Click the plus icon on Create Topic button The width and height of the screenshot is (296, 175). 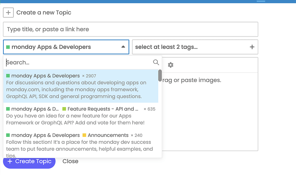10,161
